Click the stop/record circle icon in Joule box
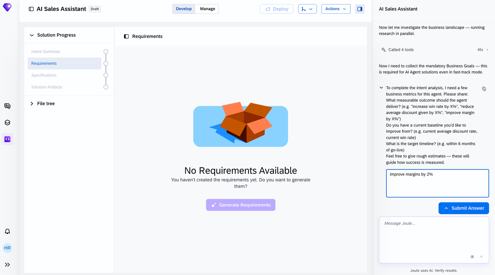The width and height of the screenshot is (495, 275). click(x=472, y=257)
